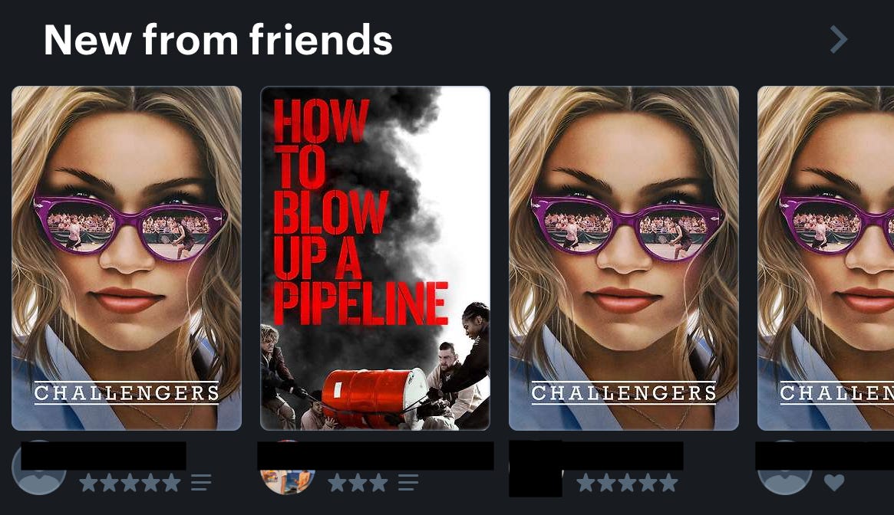Open the "New from friends" section heading
Viewport: 894px width, 515px height.
(218, 39)
